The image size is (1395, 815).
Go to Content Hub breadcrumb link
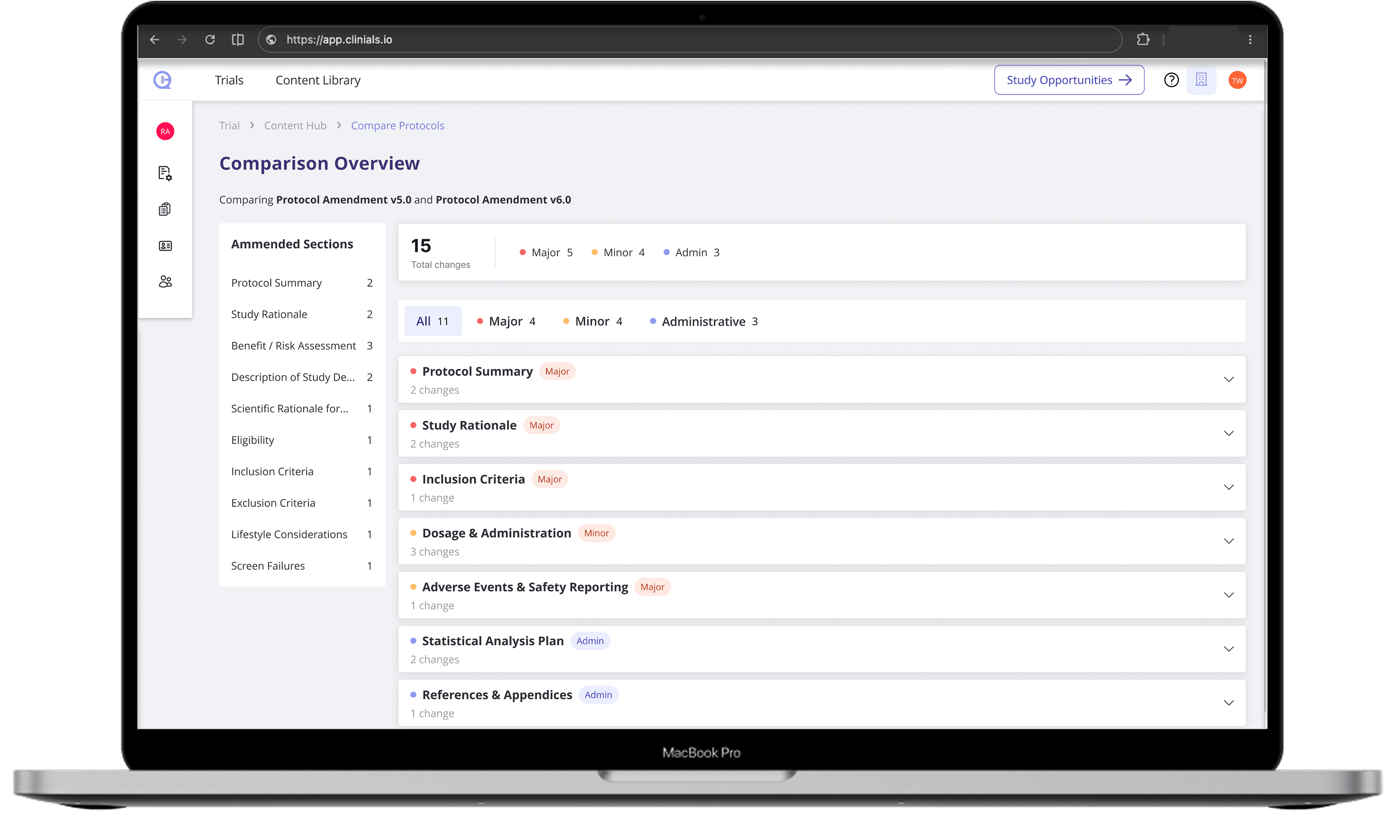click(295, 126)
